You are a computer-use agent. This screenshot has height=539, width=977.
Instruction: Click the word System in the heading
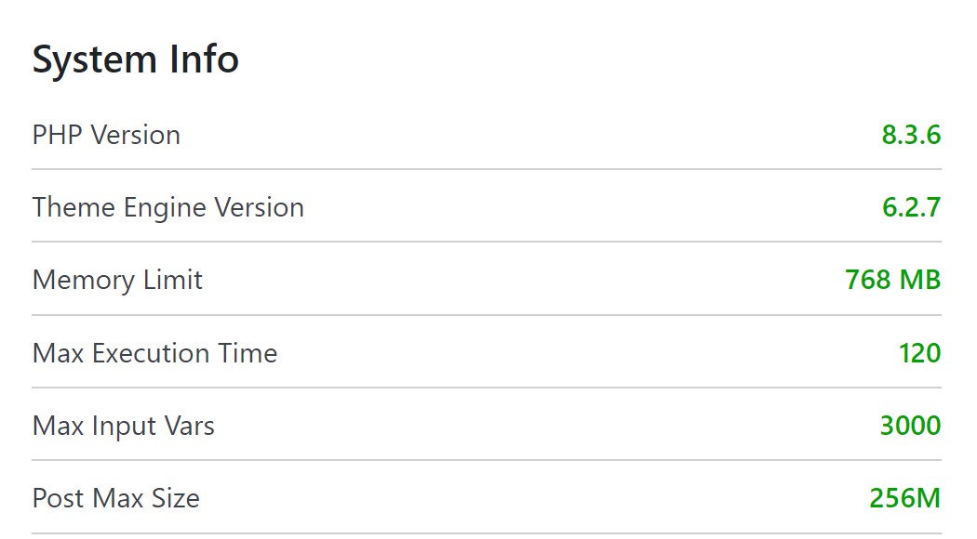coord(95,61)
